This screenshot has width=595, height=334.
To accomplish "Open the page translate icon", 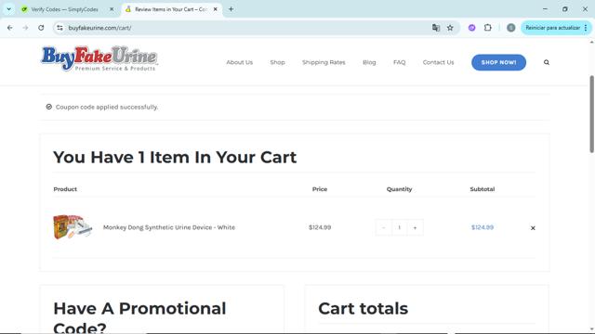I will point(436,28).
